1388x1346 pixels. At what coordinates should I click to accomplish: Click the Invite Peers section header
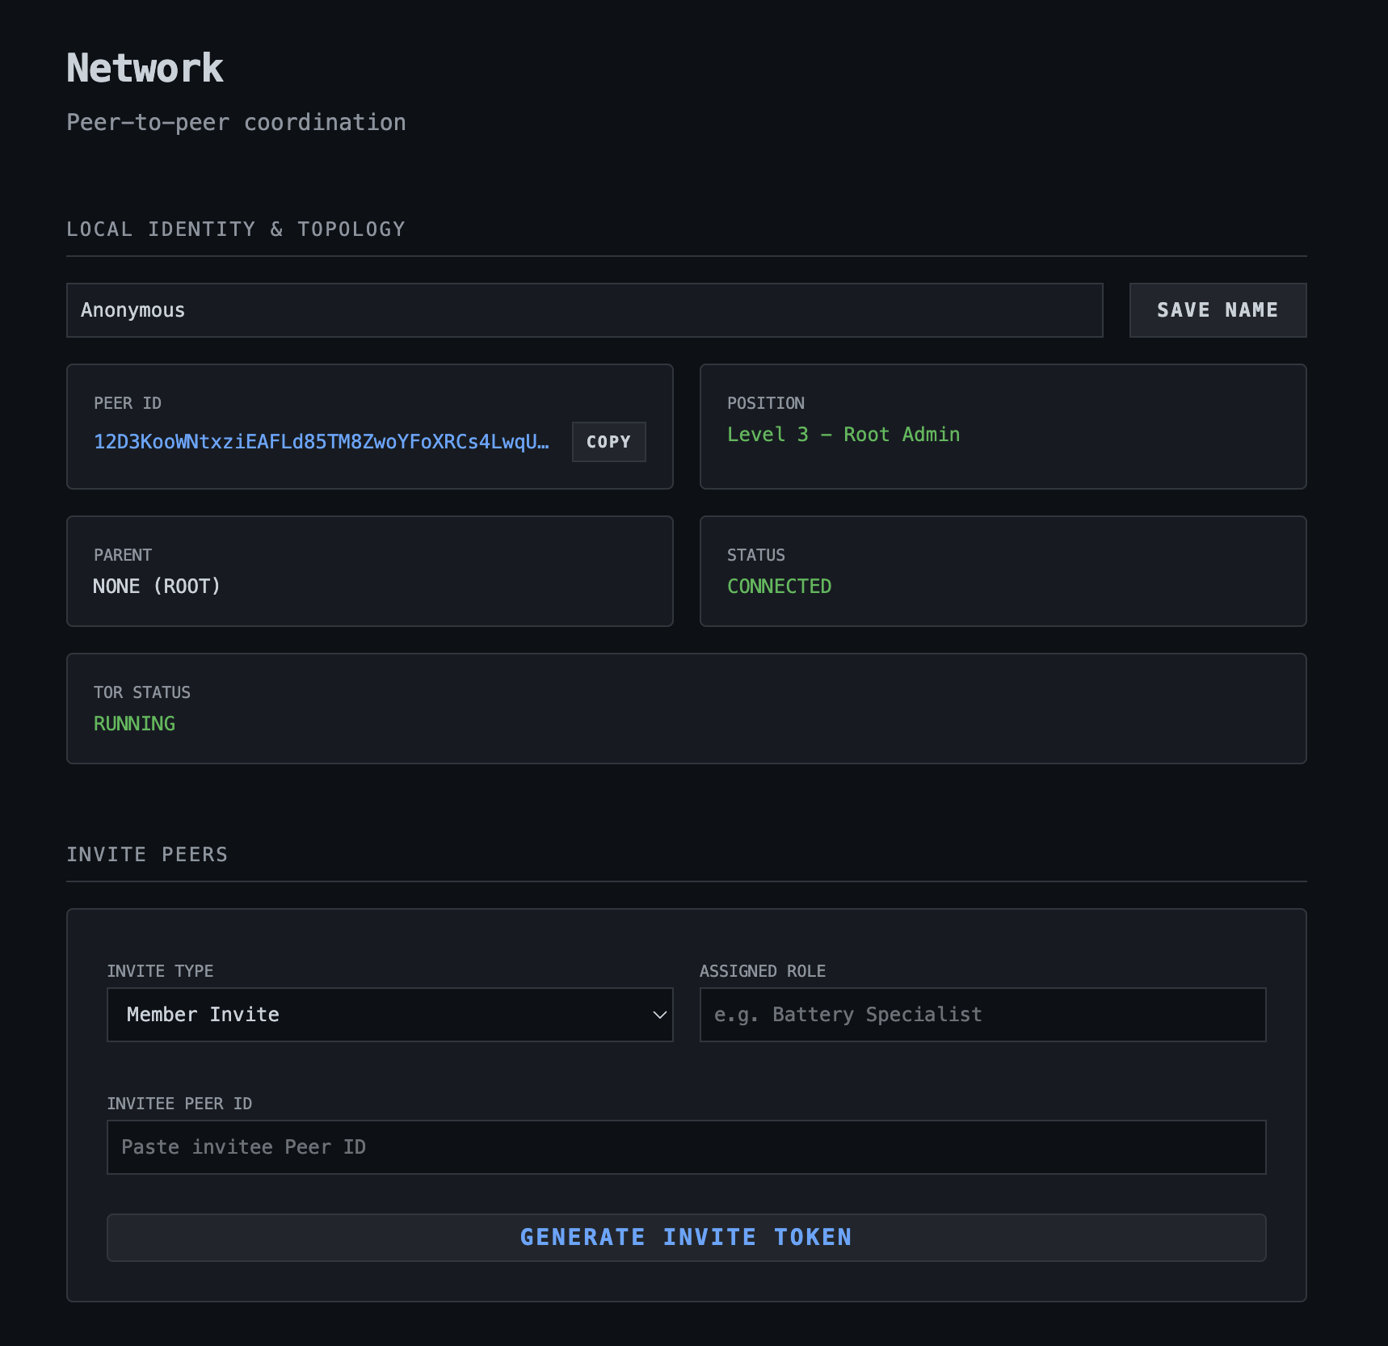tap(147, 855)
